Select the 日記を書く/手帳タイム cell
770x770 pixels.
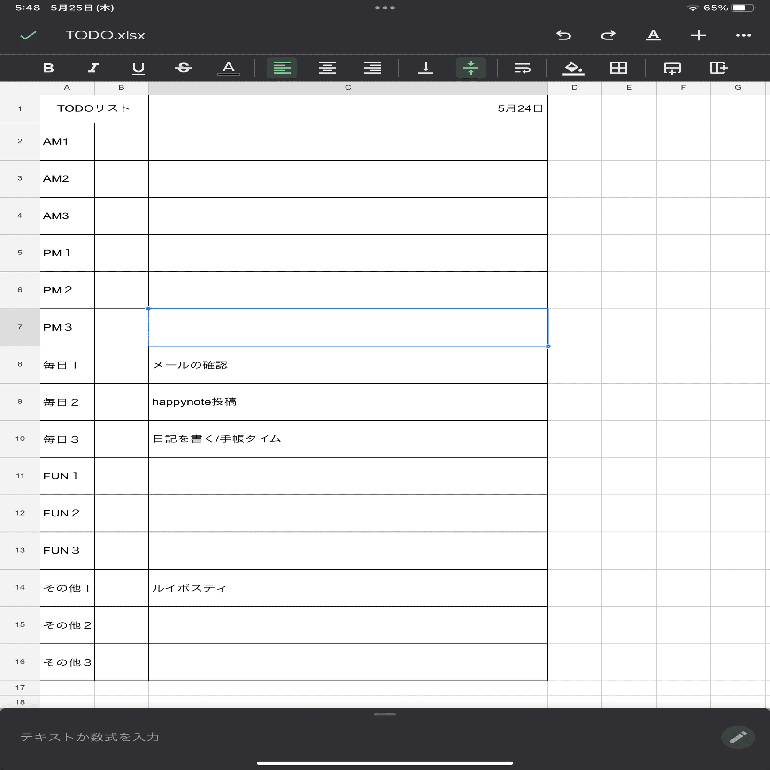pyautogui.click(x=348, y=439)
